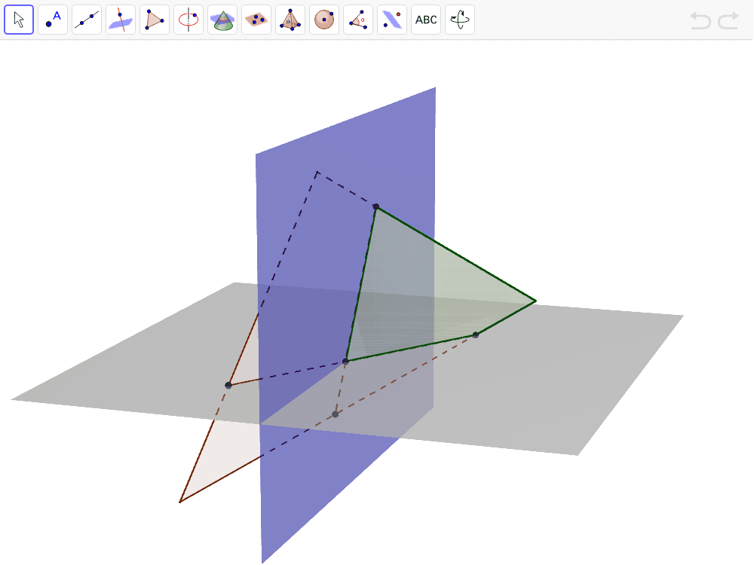
Task: Select the Intersect two surfaces tool
Action: click(222, 20)
